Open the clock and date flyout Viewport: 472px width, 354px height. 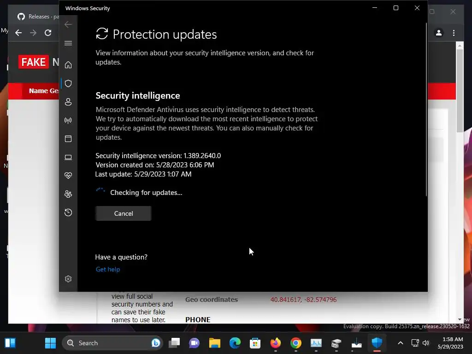451,343
